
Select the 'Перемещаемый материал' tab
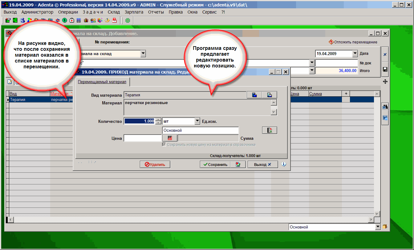point(102,82)
